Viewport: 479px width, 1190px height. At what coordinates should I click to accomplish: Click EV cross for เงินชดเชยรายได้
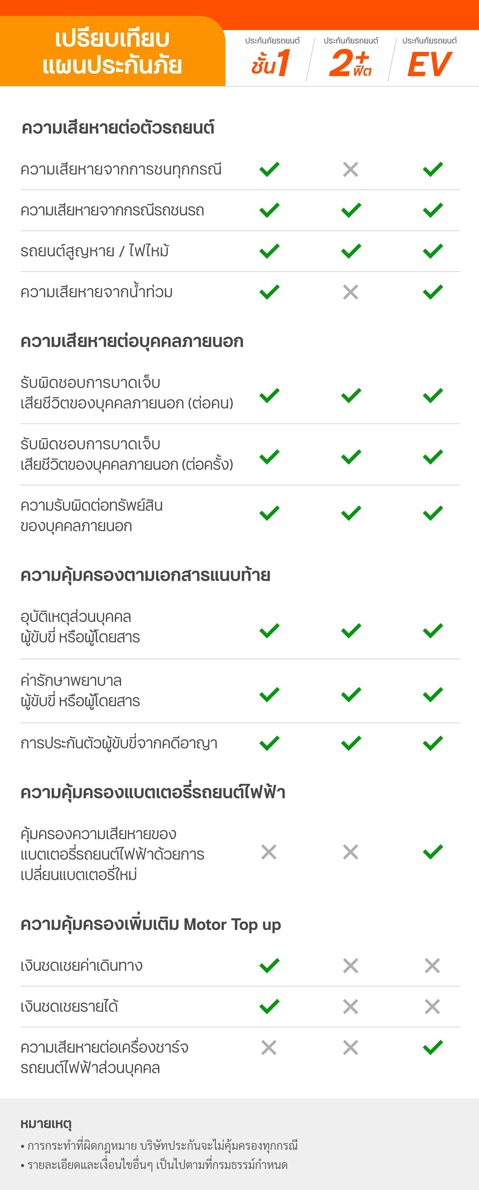coord(432,1007)
